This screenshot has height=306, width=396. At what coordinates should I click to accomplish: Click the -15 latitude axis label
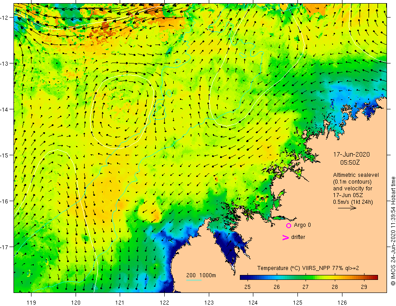5,155
